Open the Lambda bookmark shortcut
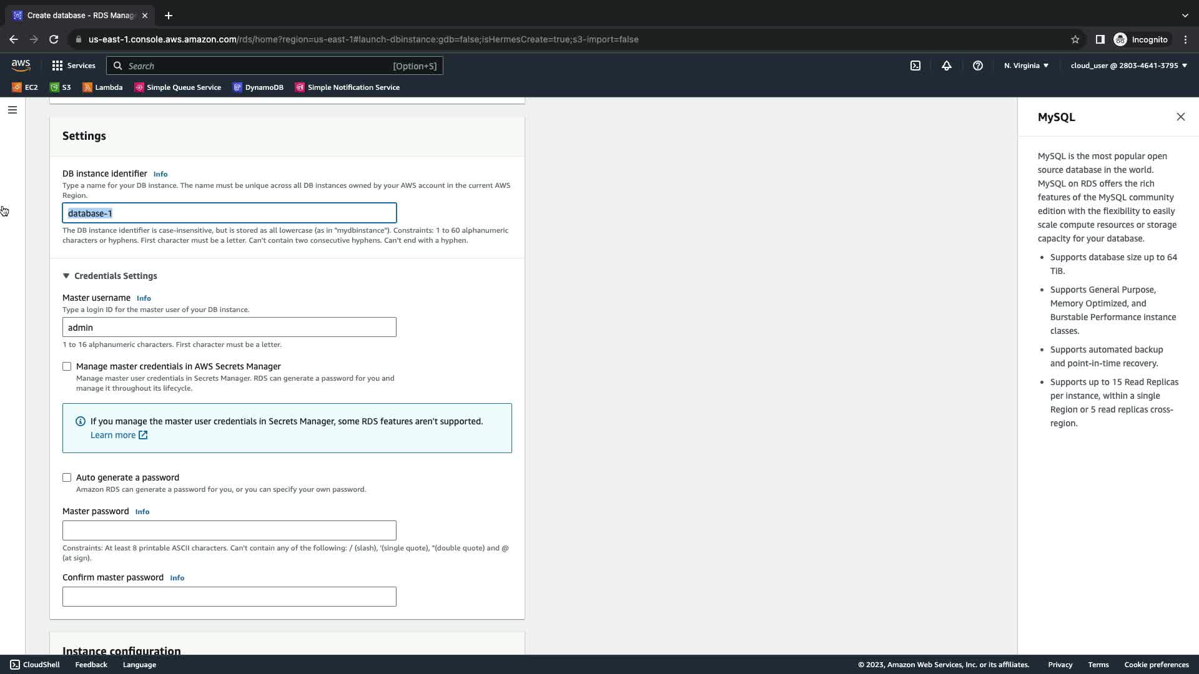 point(102,87)
